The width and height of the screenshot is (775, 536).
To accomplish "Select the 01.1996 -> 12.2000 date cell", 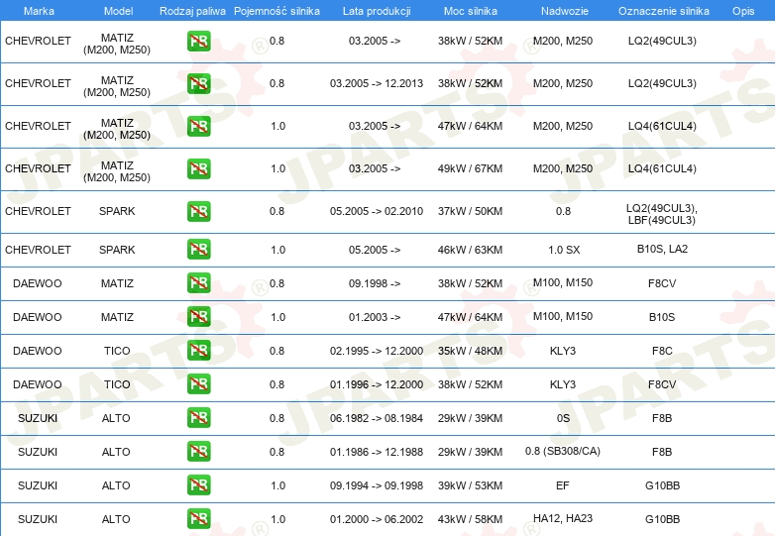I will coord(377,383).
